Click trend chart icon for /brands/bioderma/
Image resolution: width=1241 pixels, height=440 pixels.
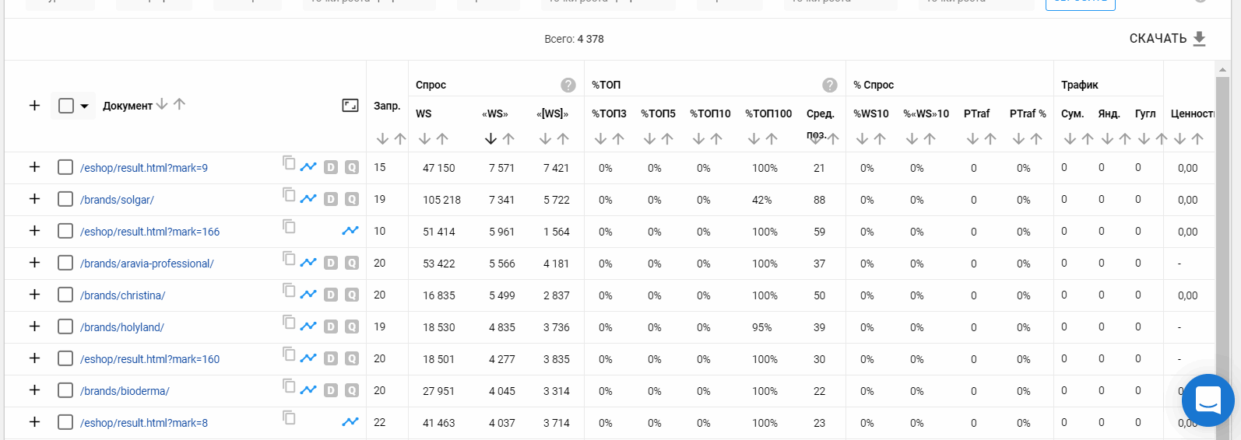[308, 390]
